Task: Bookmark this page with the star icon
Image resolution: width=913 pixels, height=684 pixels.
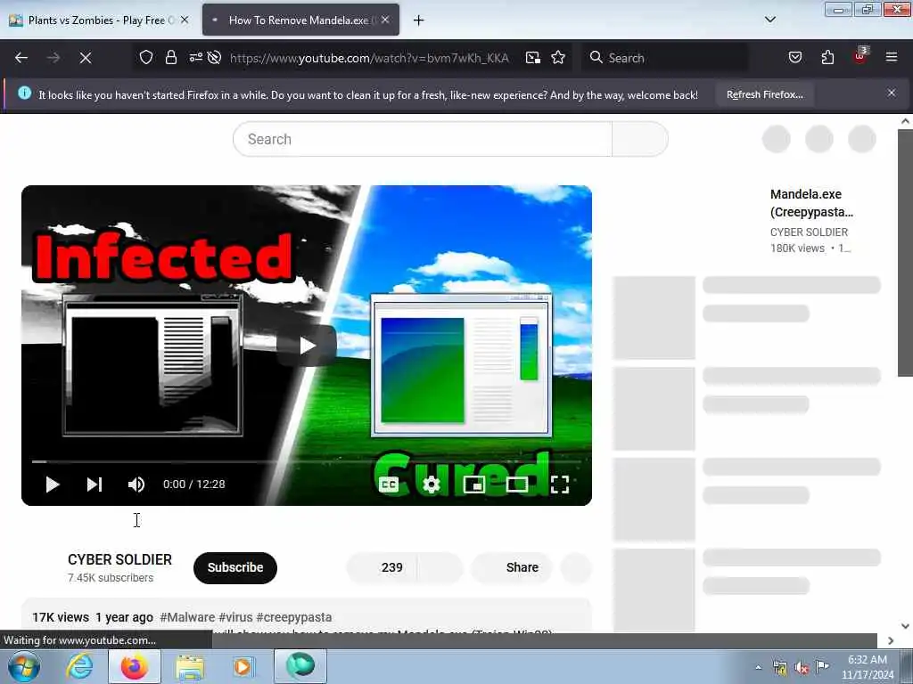Action: (558, 57)
